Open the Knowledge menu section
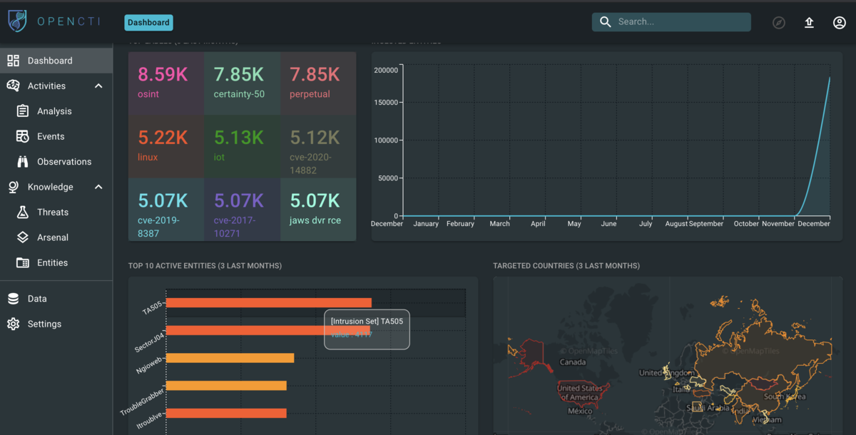856x435 pixels. coord(56,187)
